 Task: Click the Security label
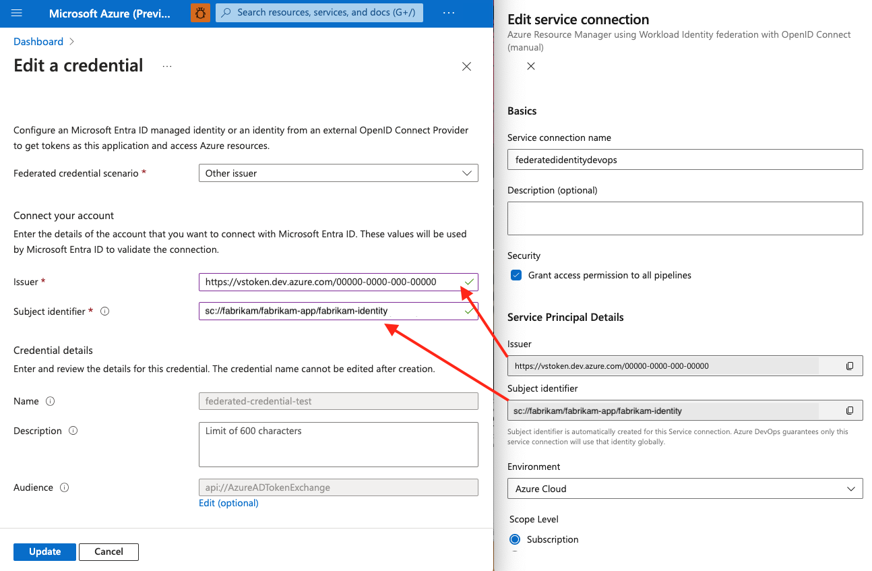point(524,256)
